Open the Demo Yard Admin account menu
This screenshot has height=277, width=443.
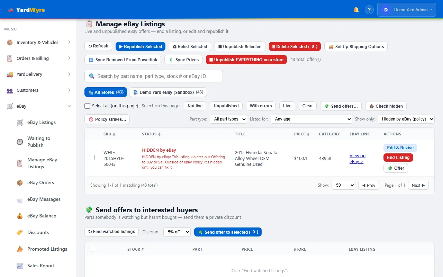pyautogui.click(x=406, y=10)
